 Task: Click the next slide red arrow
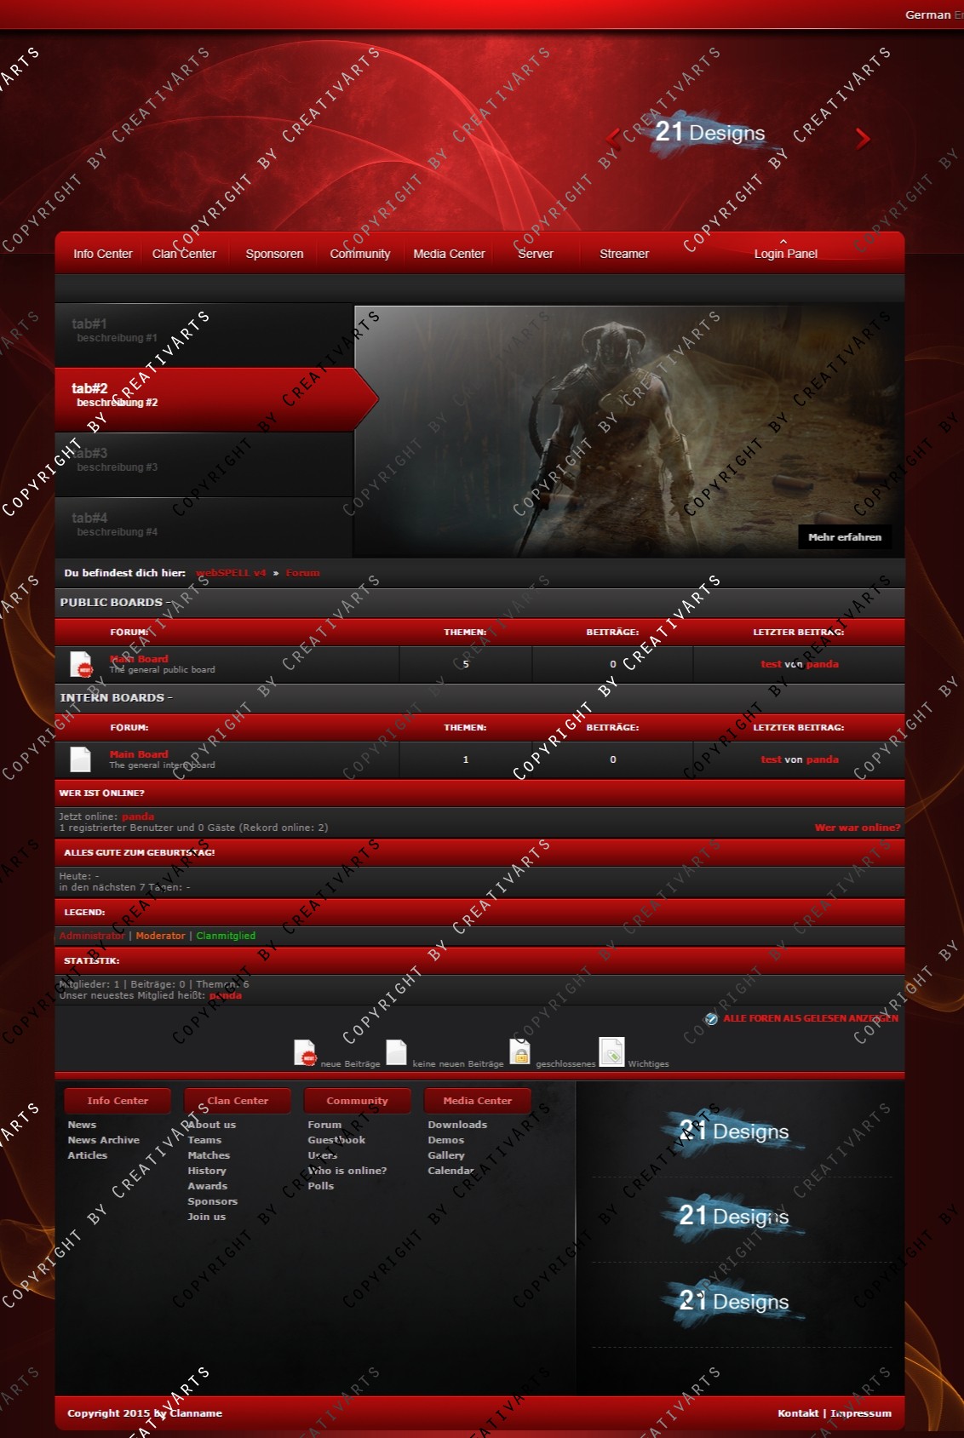coord(862,138)
